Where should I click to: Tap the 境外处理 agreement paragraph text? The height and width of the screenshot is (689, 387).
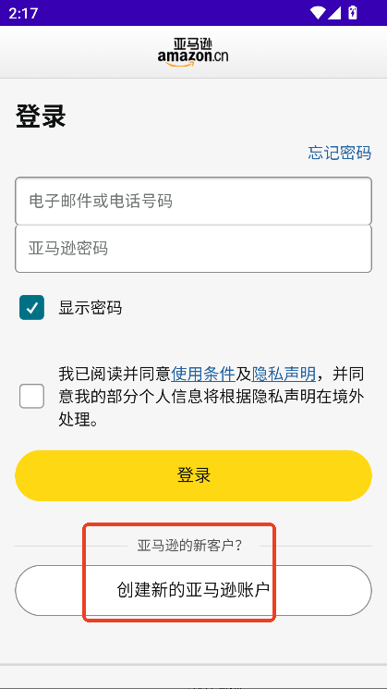point(212,398)
